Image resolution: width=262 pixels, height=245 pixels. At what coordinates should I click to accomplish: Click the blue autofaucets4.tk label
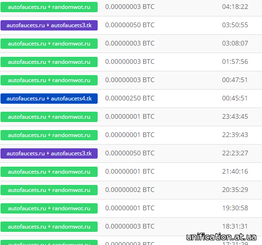point(49,99)
